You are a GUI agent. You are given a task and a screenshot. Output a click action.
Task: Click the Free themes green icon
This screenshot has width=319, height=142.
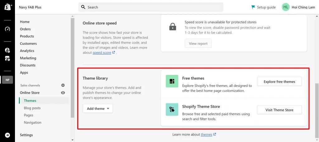(x=172, y=81)
